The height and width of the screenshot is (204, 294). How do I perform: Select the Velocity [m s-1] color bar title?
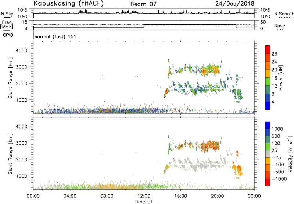tap(290, 154)
